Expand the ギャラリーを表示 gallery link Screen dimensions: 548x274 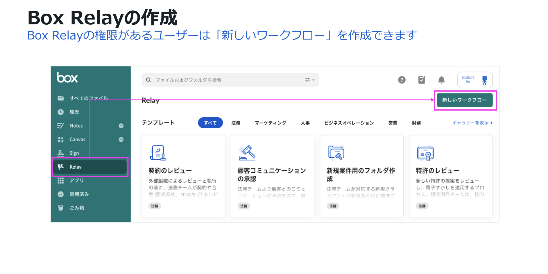coord(472,123)
